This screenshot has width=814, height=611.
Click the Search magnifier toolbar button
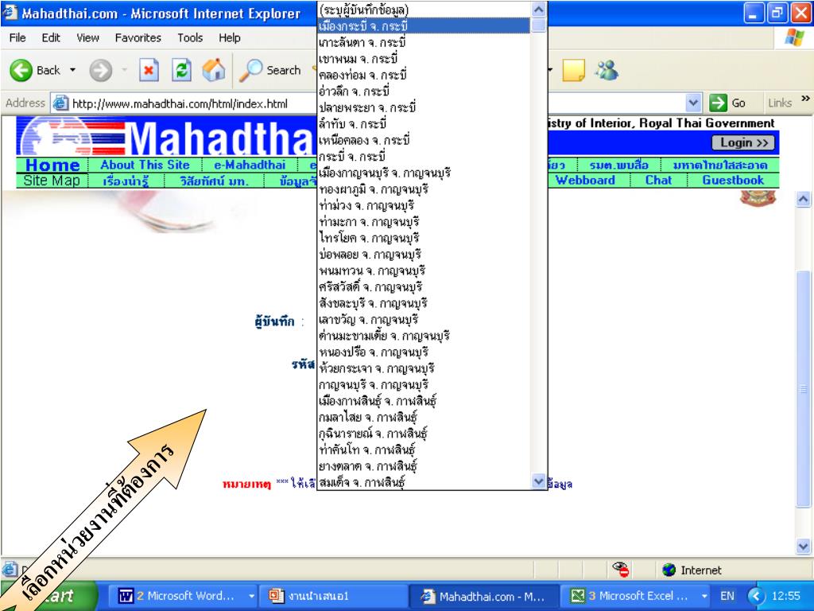[270, 70]
